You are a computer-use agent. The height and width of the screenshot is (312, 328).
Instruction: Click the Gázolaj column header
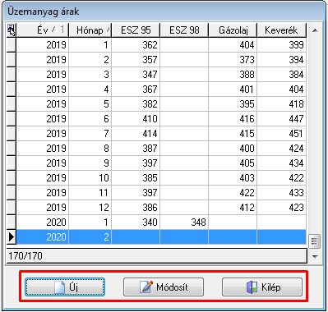pos(233,30)
